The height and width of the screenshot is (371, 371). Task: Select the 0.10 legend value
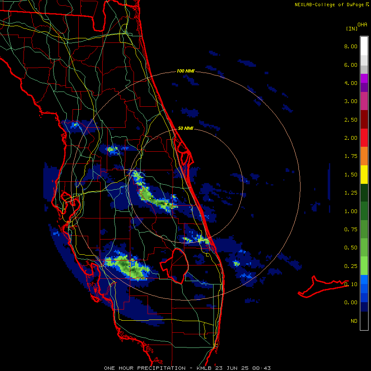coord(351,284)
